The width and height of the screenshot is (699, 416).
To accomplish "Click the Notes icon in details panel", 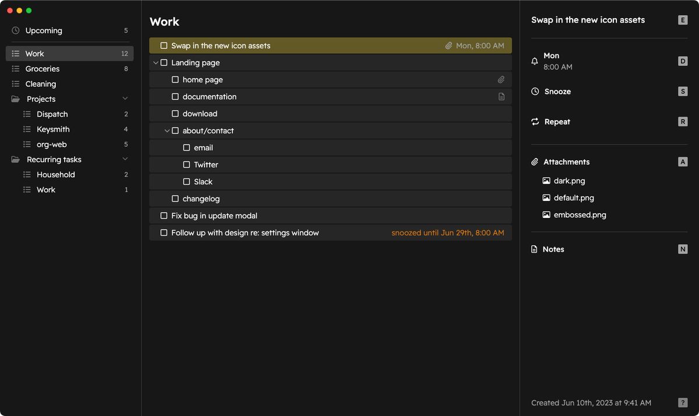I will [x=534, y=249].
